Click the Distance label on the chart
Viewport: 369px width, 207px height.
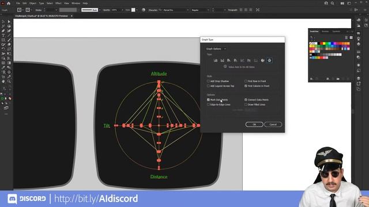(159, 177)
